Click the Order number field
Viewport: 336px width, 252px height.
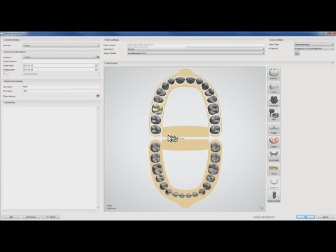(196, 45)
